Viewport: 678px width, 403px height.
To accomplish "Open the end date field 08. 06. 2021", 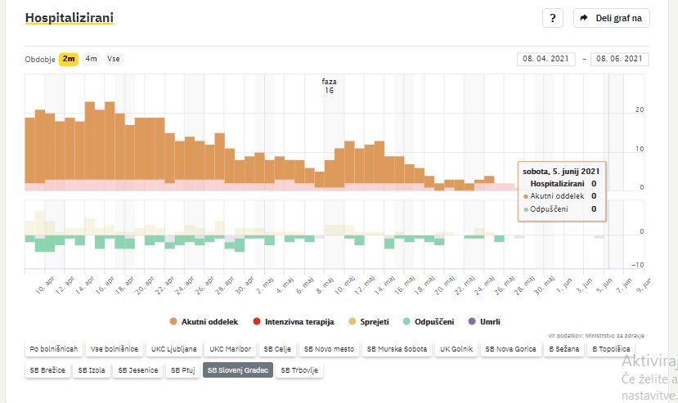I will (x=620, y=59).
